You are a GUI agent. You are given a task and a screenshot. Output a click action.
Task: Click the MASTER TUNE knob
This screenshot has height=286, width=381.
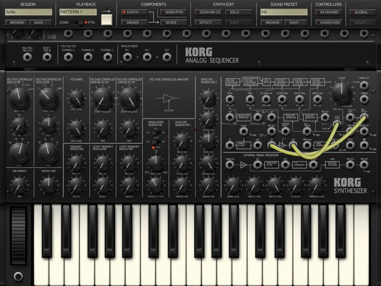tap(49, 185)
